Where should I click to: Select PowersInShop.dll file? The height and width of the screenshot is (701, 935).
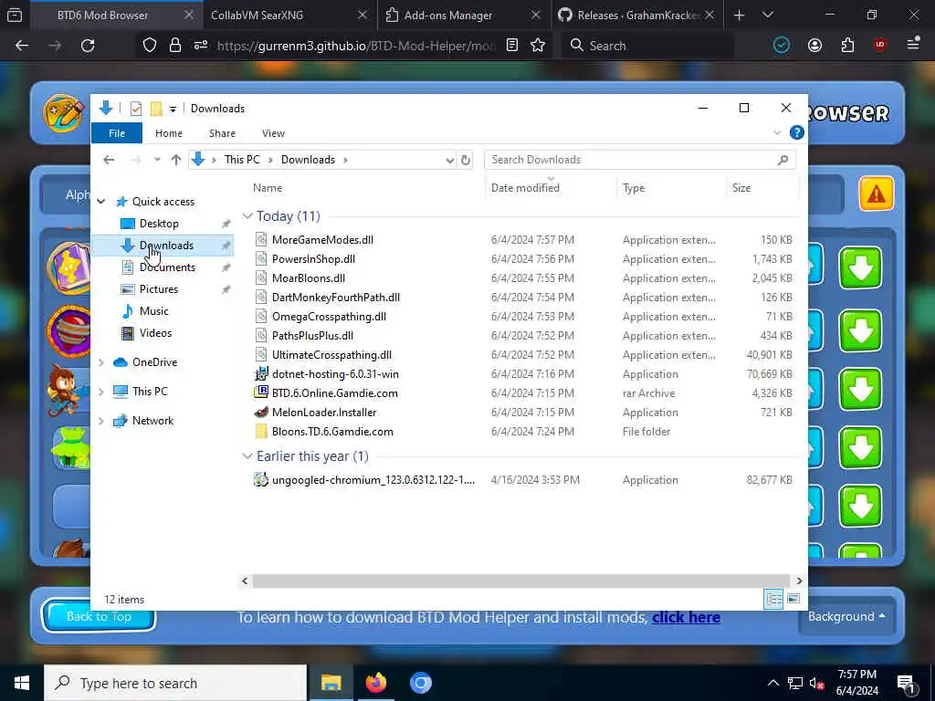click(x=313, y=258)
